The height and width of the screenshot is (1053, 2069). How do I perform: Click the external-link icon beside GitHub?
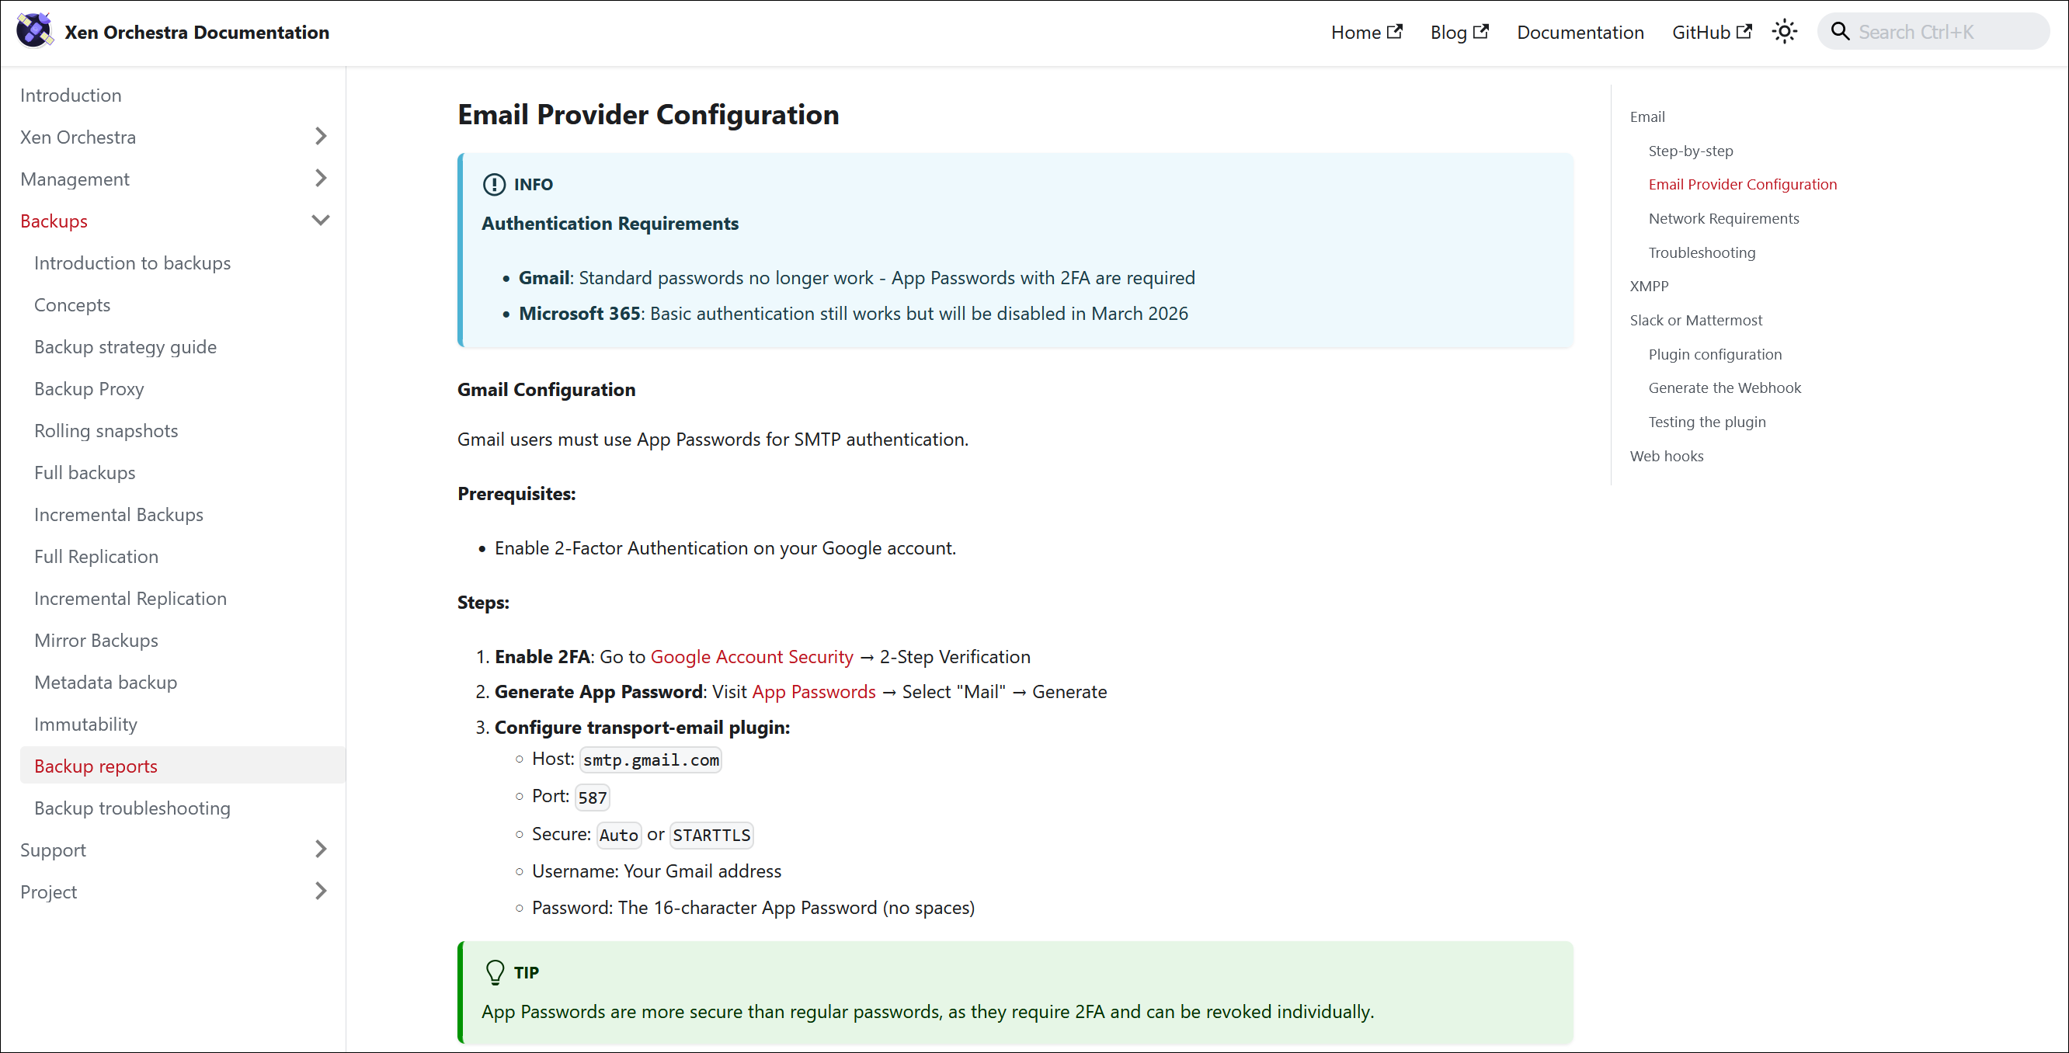1744,31
